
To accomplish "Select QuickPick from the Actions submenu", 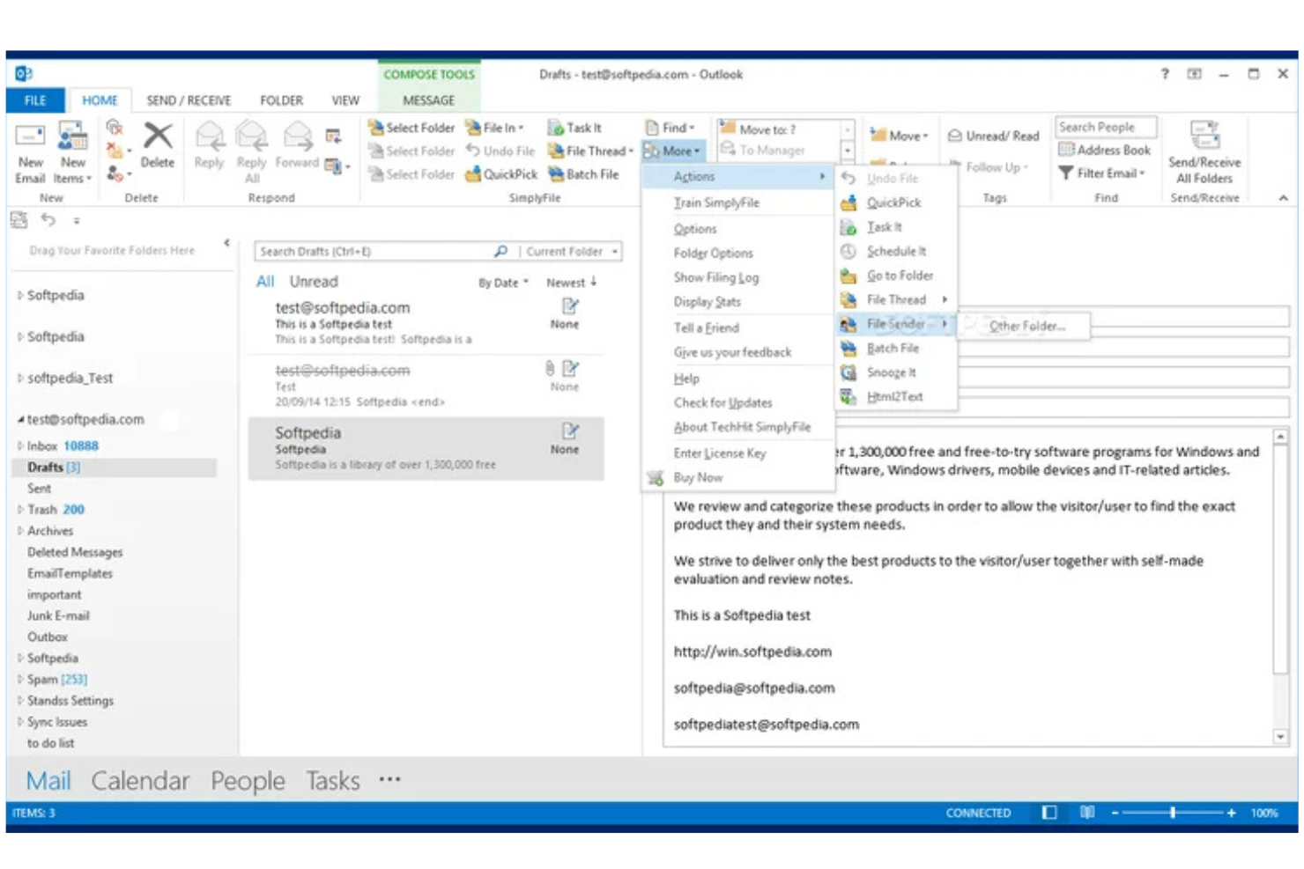I will pos(893,203).
